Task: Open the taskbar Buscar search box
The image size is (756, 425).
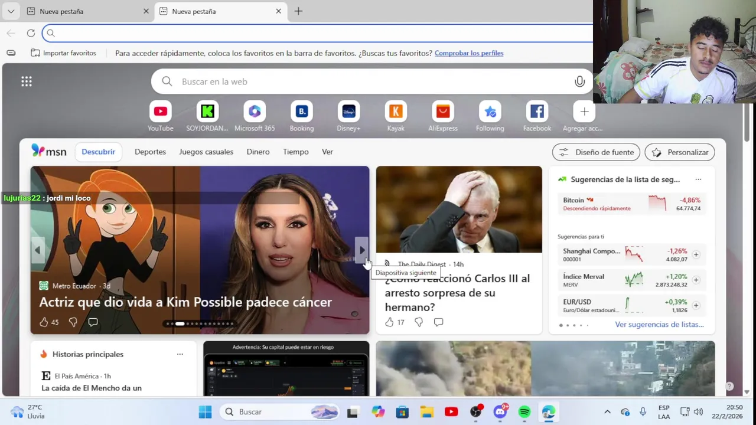Action: click(x=280, y=412)
